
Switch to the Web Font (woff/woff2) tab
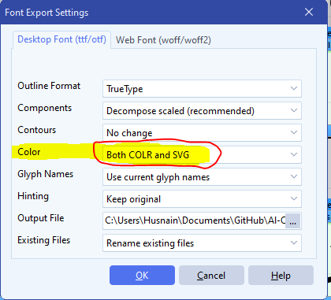pyautogui.click(x=163, y=40)
